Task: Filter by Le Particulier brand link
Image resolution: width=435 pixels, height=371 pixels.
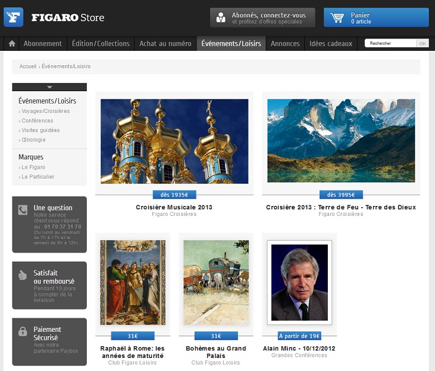Action: pyautogui.click(x=38, y=177)
